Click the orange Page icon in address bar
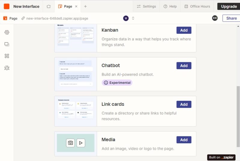Image resolution: width=240 pixels, height=161 pixels. coord(5,18)
